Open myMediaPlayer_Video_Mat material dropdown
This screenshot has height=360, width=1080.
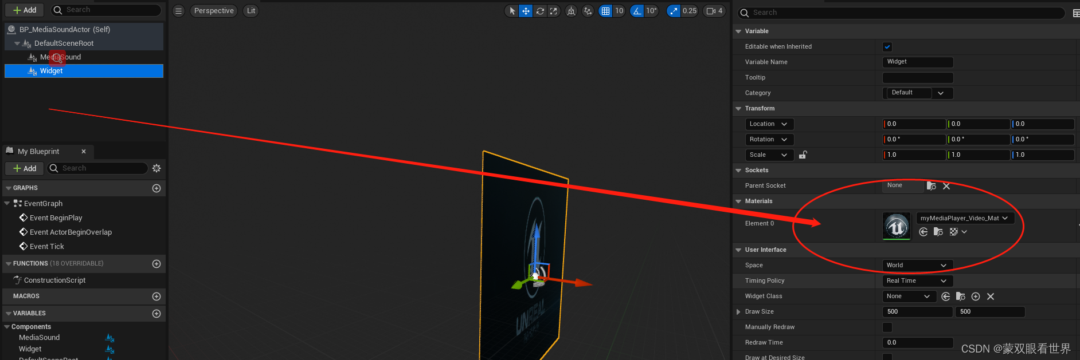[965, 218]
